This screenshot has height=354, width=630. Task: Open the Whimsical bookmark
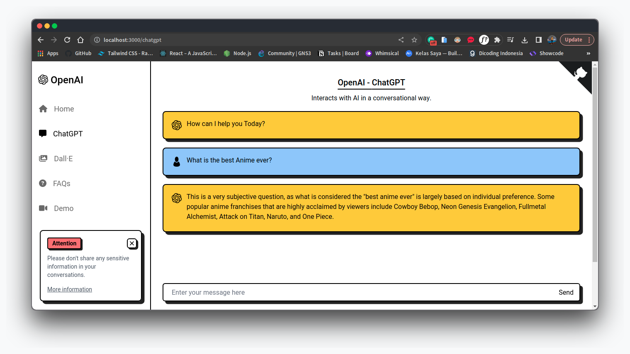click(x=382, y=53)
